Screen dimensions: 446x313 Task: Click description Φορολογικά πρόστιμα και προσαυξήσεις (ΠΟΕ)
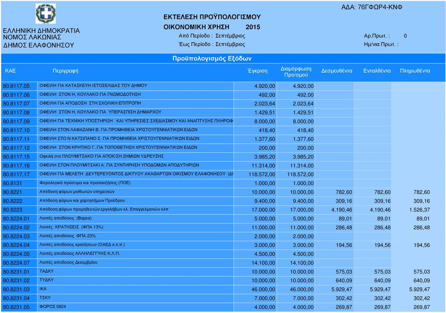click(x=85, y=183)
